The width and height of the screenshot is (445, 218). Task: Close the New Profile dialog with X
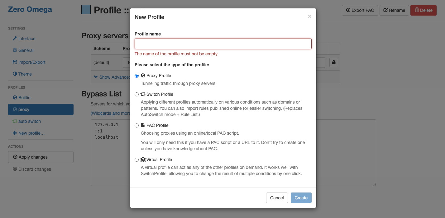[309, 16]
